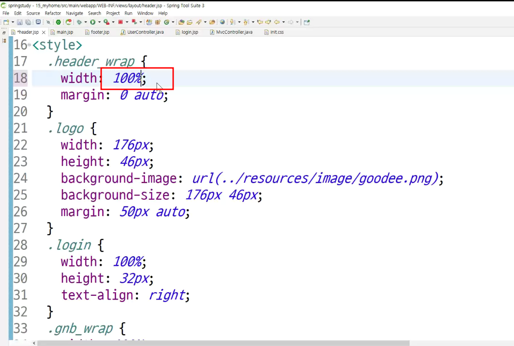This screenshot has width=514, height=346.
Task: Click the '.header_wrap' selector text
Action: pos(91,62)
